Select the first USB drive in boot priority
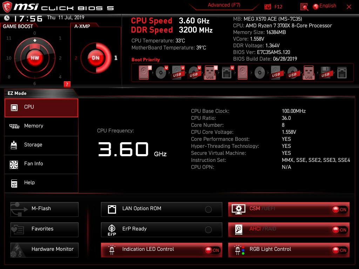This screenshot has height=269, width=359. [178, 73]
